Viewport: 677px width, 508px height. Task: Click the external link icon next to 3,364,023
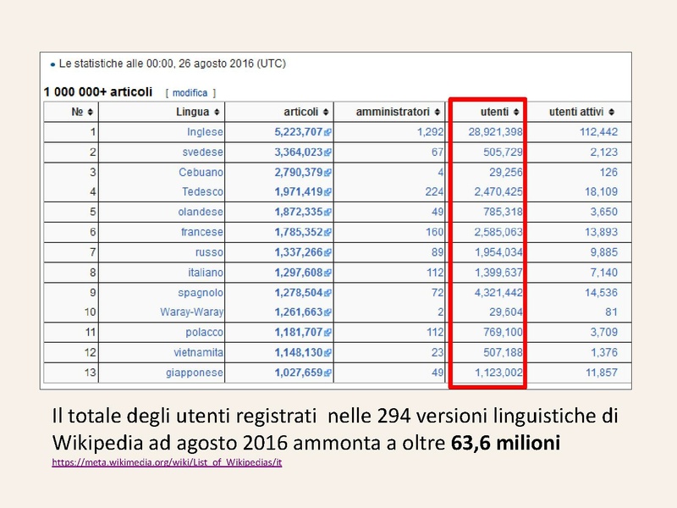point(328,152)
